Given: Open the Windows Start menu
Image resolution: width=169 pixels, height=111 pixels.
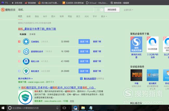Looking at the screenshot, I should coord(3,108).
